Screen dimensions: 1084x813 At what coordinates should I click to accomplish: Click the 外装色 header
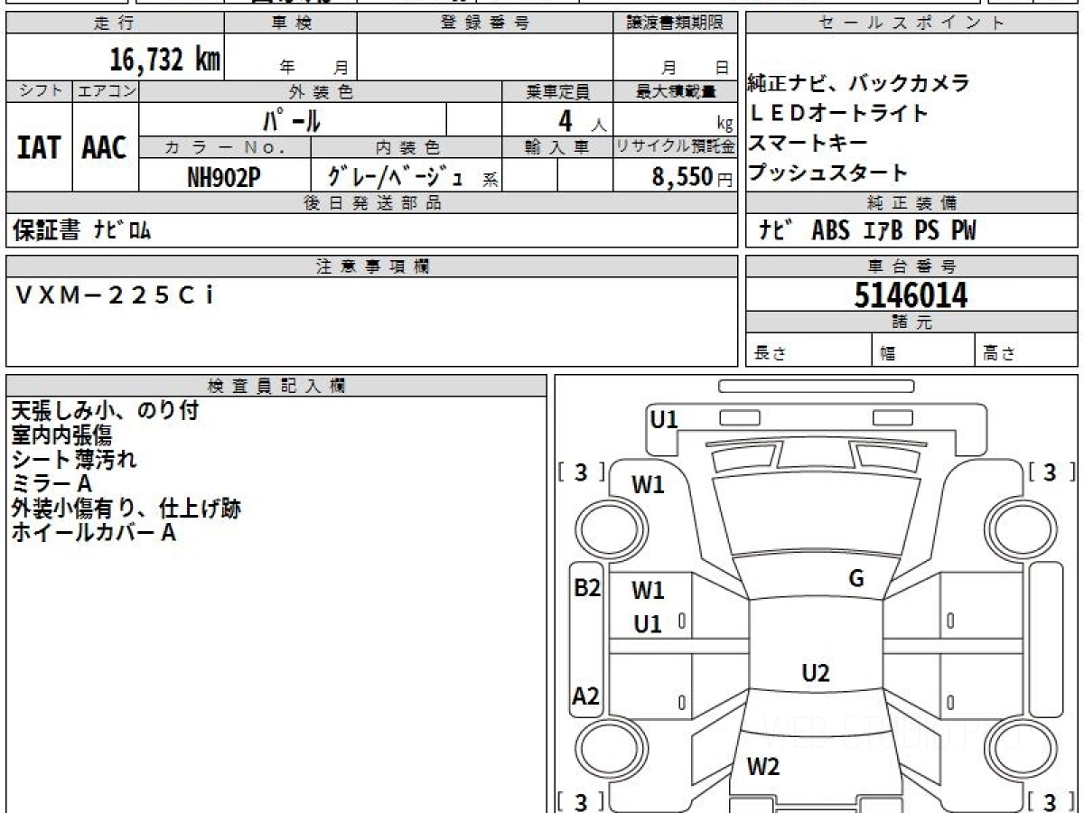321,91
